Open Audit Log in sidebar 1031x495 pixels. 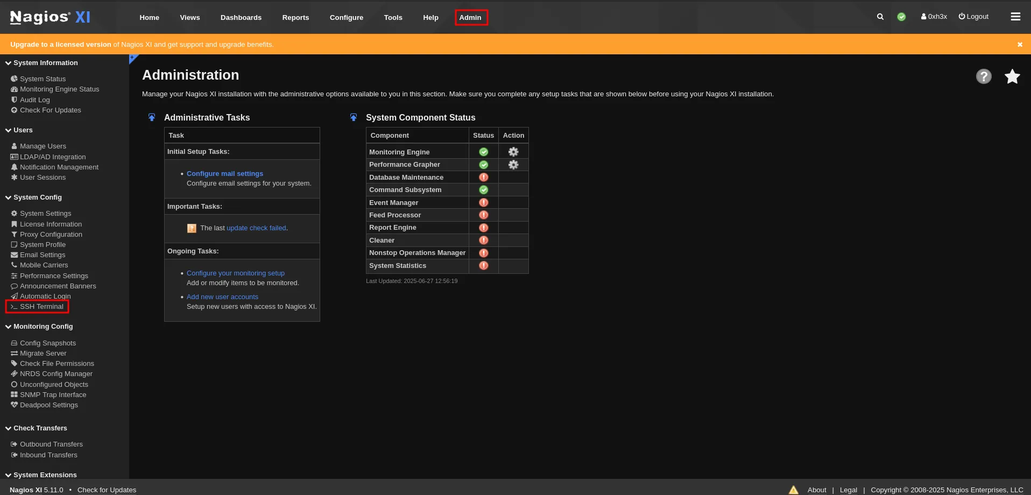pos(30,100)
